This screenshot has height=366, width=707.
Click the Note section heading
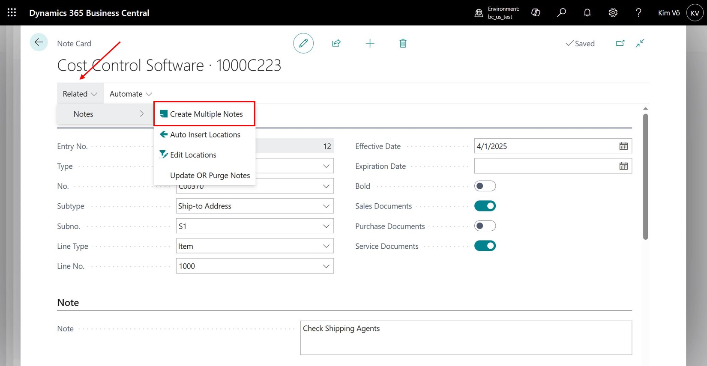[x=68, y=303]
